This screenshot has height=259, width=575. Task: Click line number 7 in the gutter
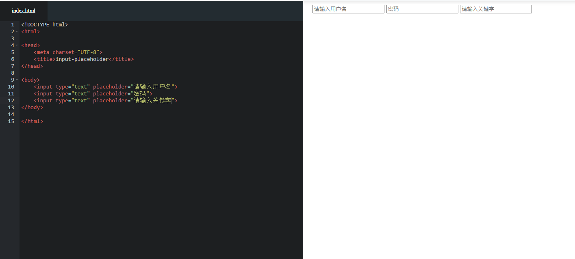[13, 66]
